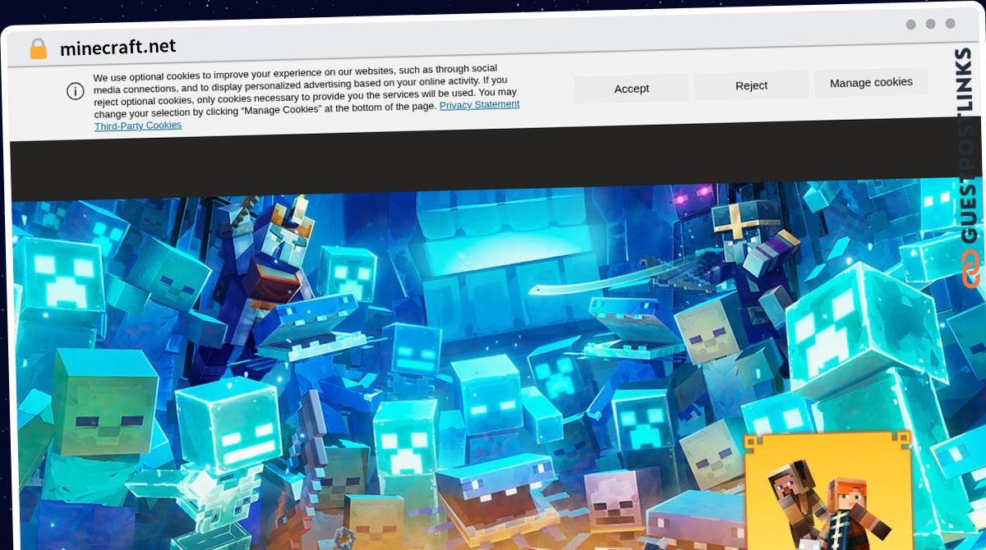
Task: Accept optional cookies
Action: click(x=631, y=89)
